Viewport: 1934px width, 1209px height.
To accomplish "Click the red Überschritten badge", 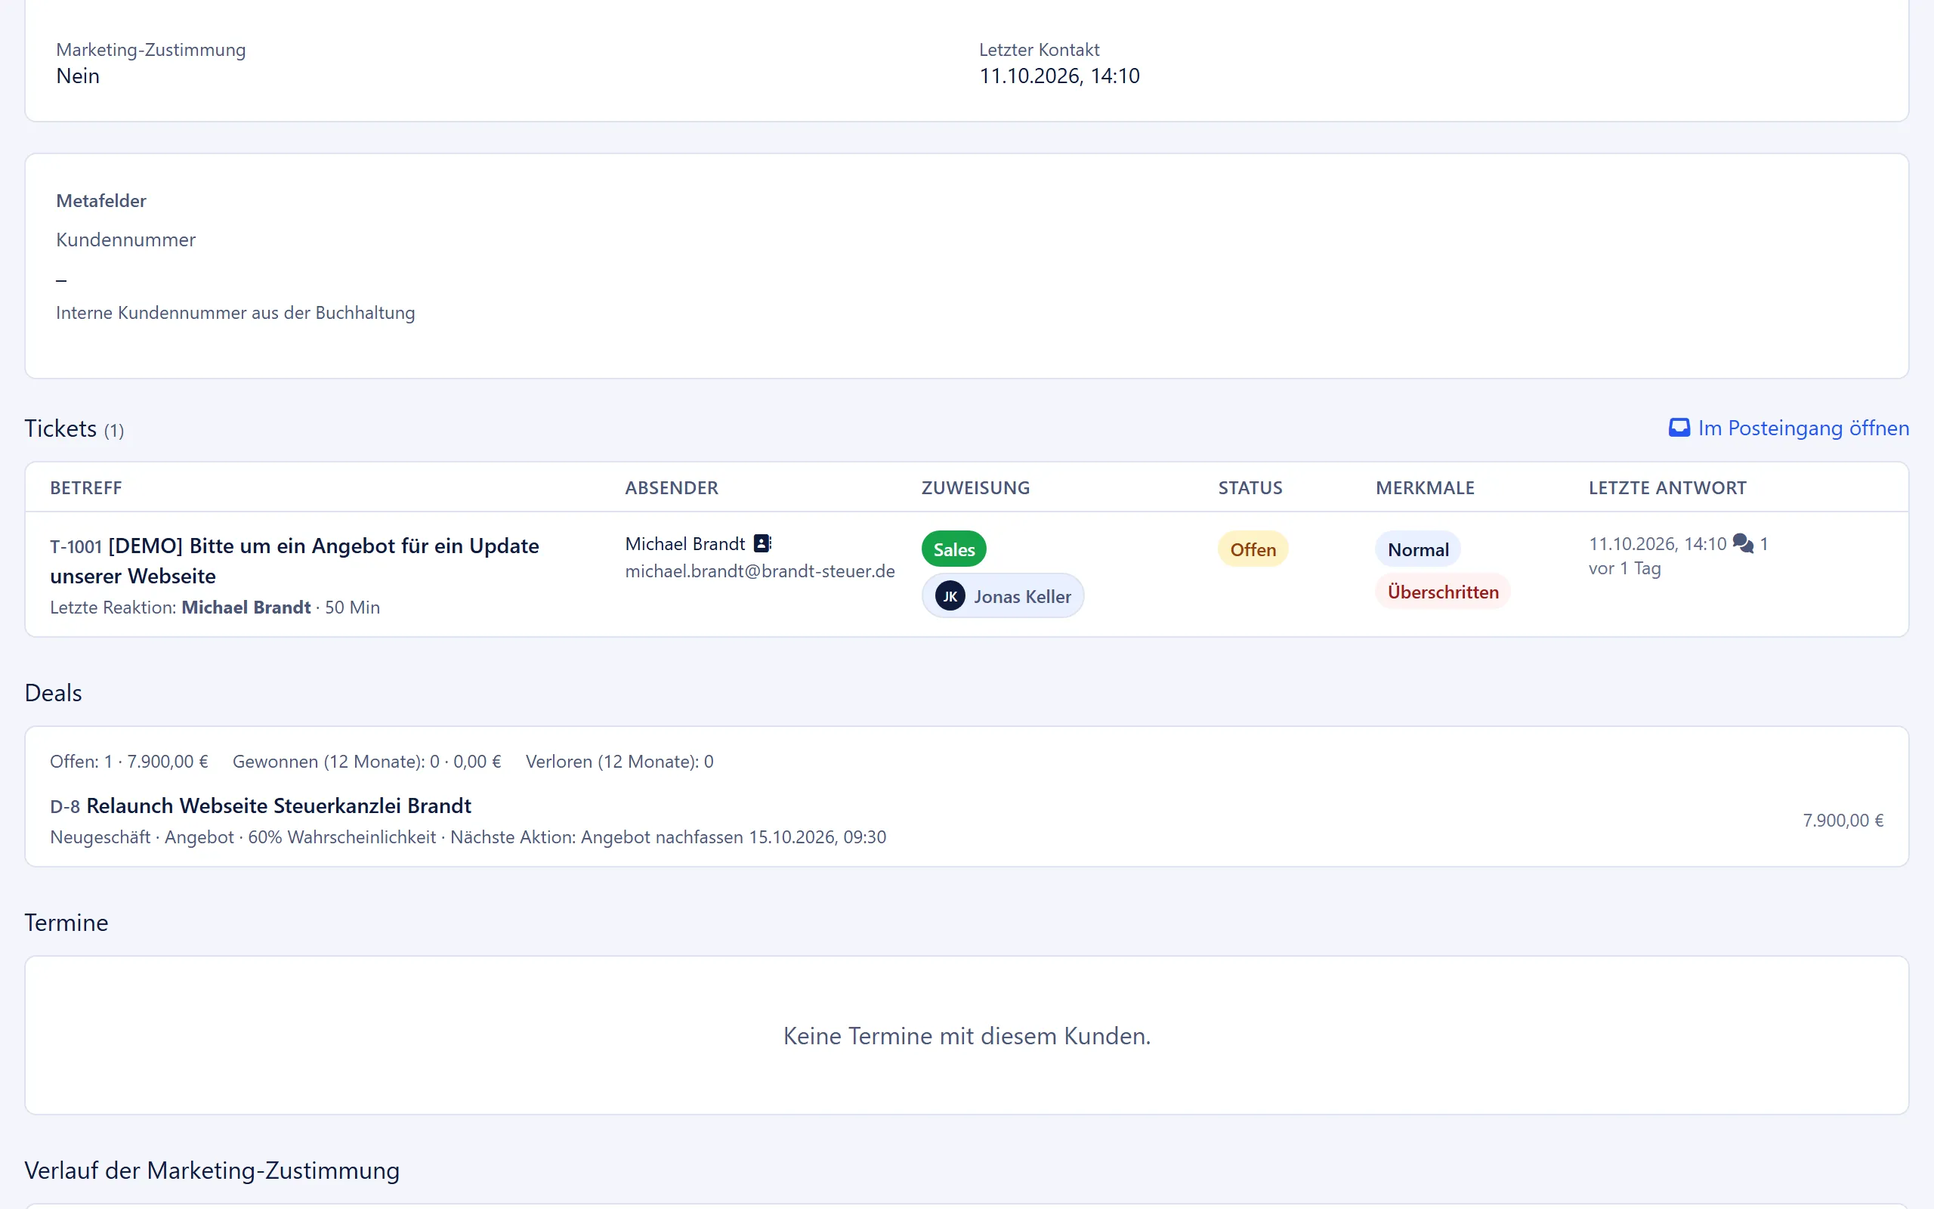I will (x=1442, y=592).
